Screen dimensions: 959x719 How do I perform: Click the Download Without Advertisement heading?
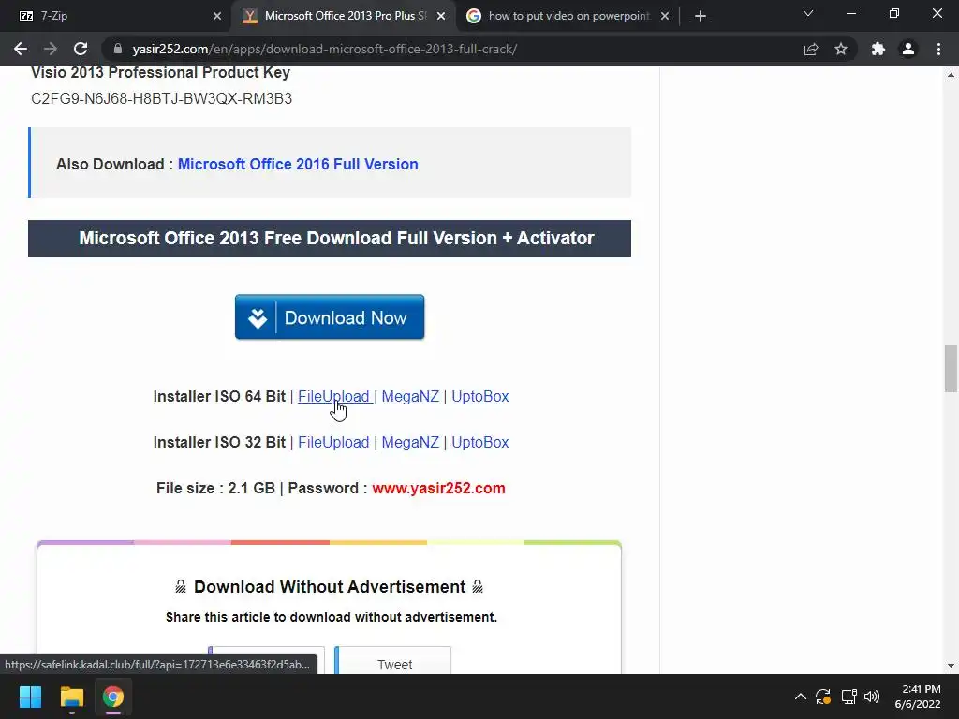click(330, 587)
